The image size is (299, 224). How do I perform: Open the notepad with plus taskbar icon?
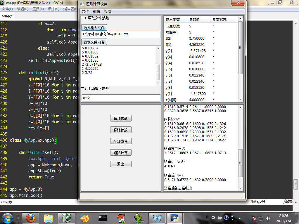click(121, 218)
